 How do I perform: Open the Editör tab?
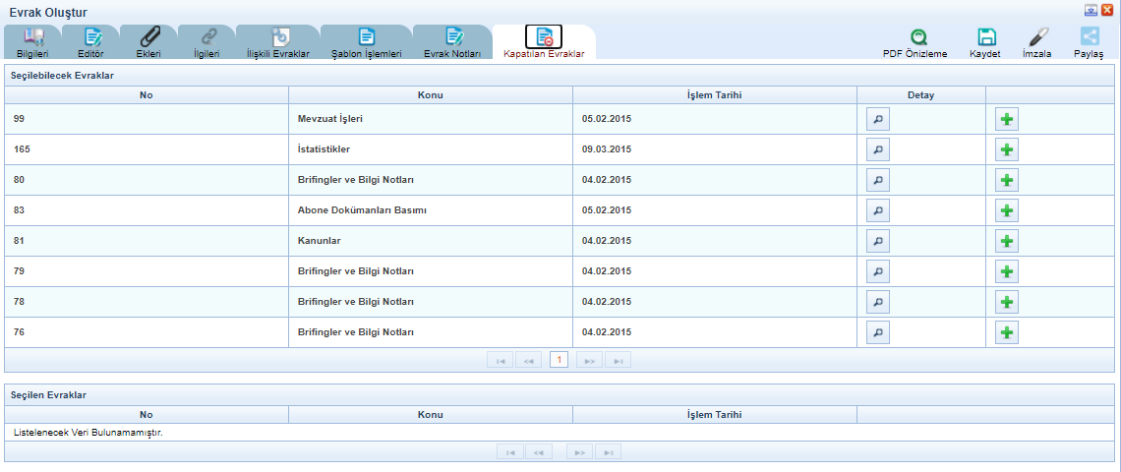(x=91, y=42)
